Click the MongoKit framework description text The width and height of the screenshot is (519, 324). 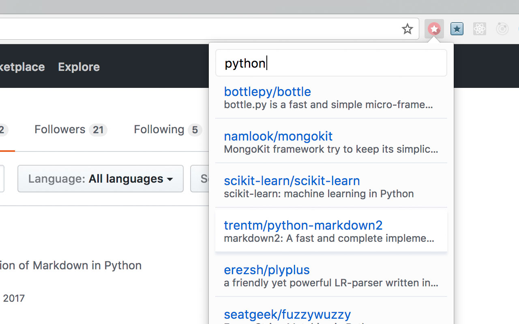(331, 149)
